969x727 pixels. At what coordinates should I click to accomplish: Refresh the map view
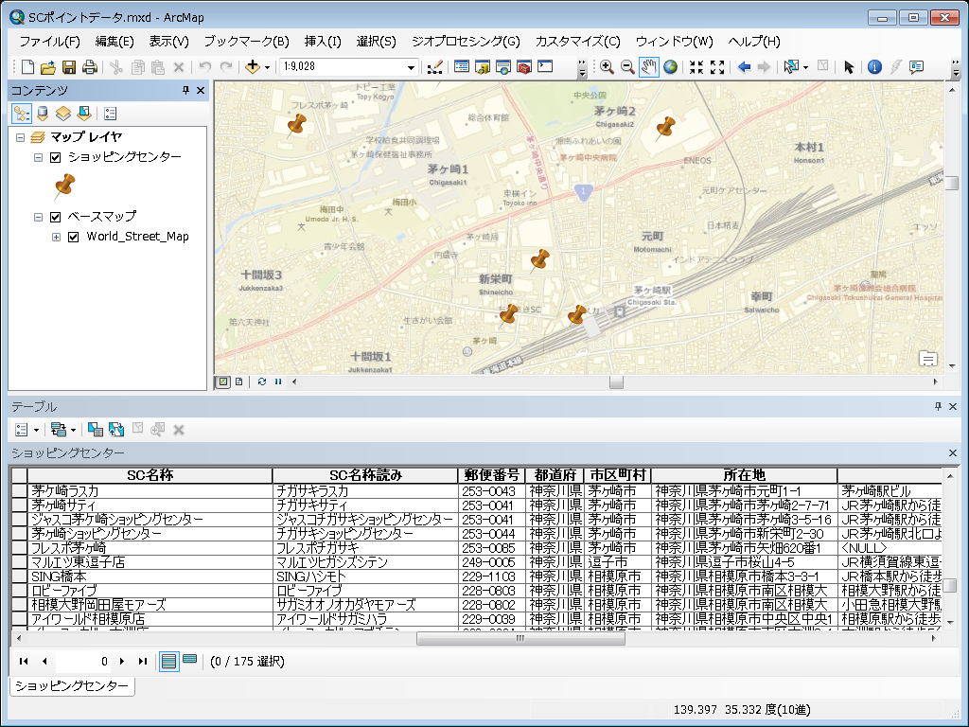[262, 382]
